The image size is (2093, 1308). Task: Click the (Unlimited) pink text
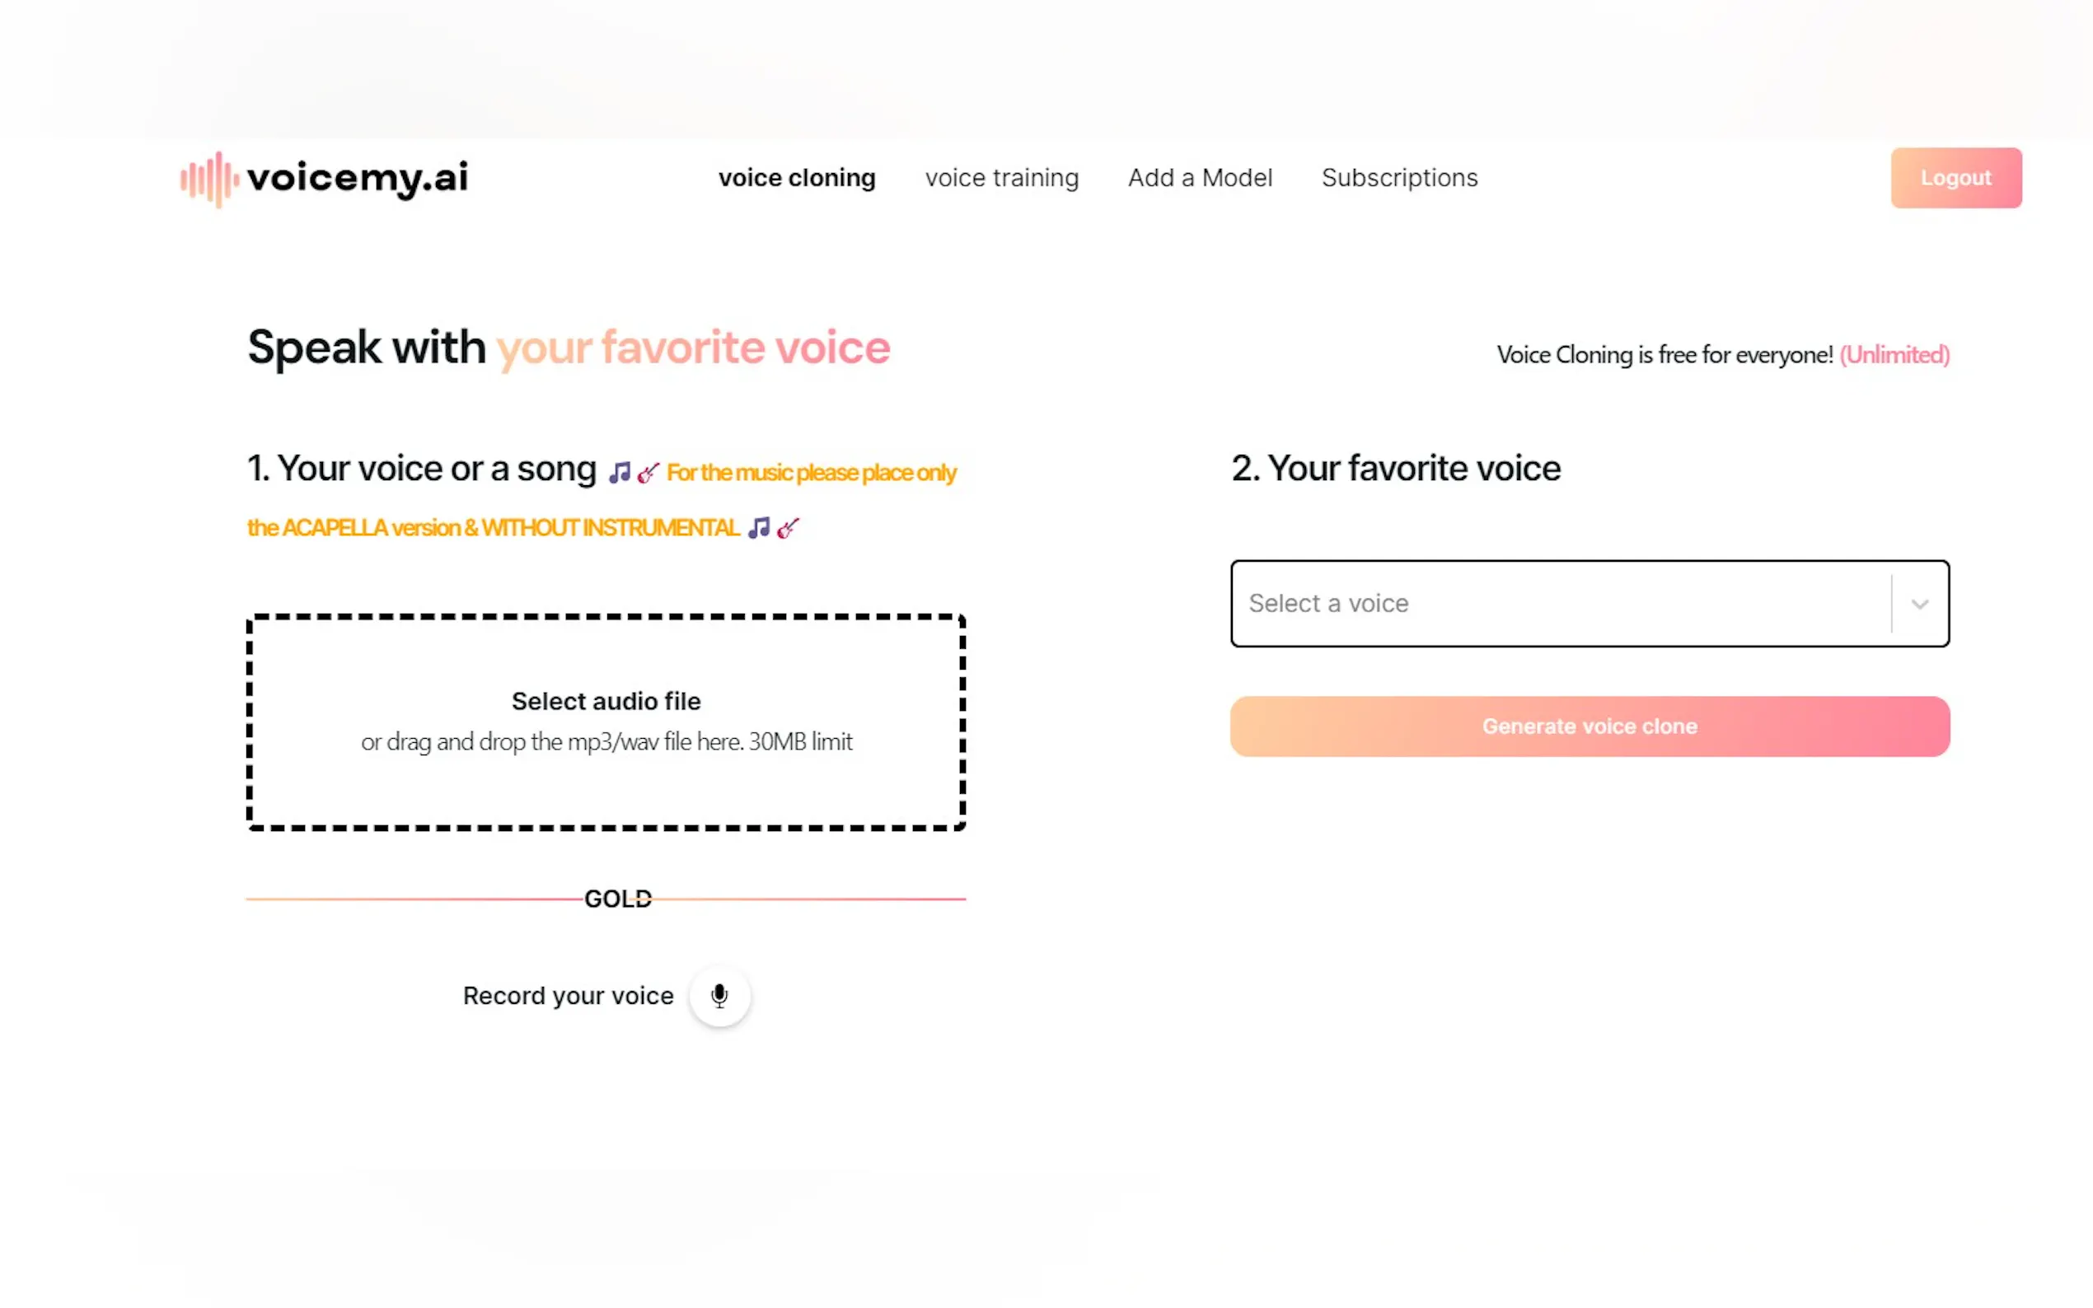tap(1893, 355)
